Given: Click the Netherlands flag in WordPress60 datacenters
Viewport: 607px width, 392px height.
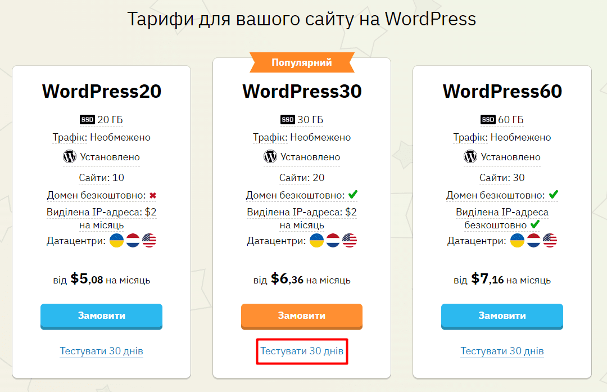Looking at the screenshot, I should (533, 240).
